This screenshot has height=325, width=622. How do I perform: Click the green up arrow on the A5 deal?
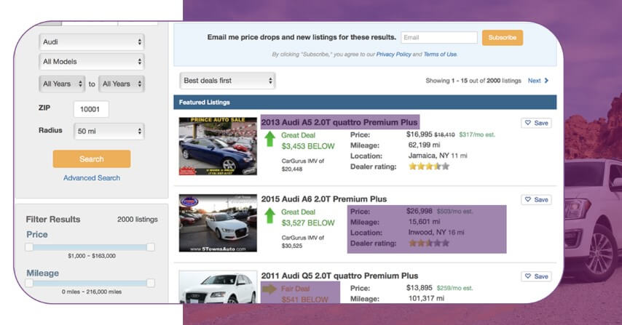(x=269, y=139)
